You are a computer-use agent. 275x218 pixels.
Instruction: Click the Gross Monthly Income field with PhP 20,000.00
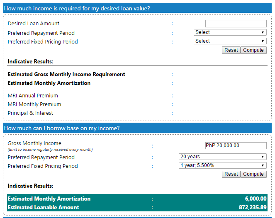click(236, 145)
